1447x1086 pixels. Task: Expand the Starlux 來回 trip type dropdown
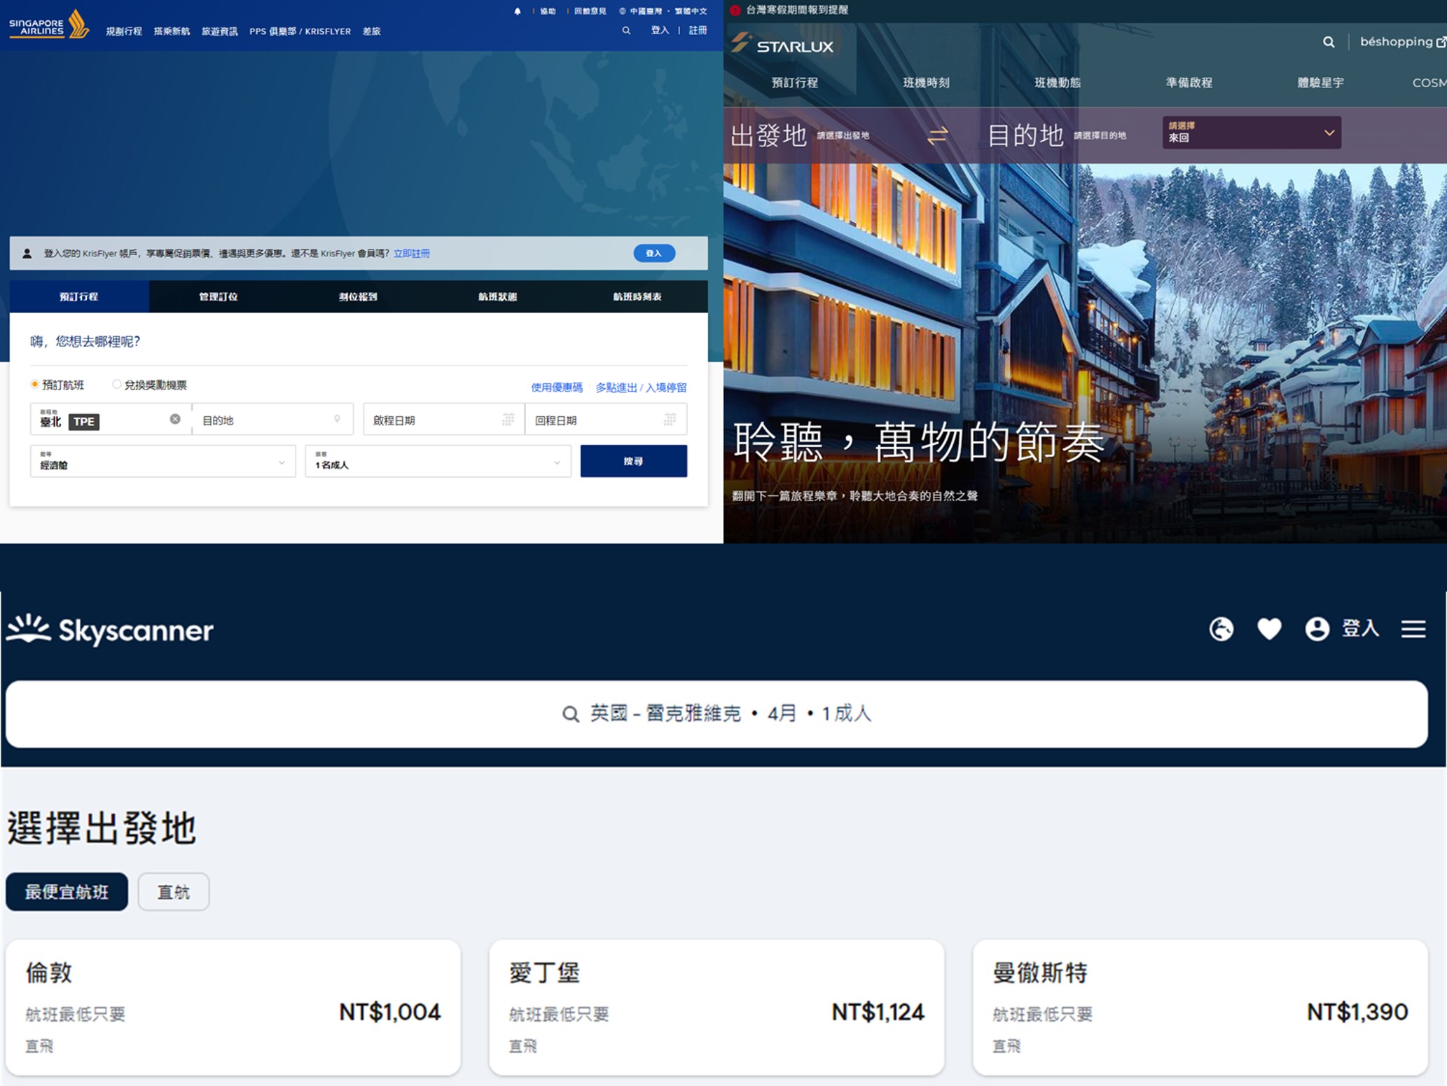pyautogui.click(x=1251, y=133)
